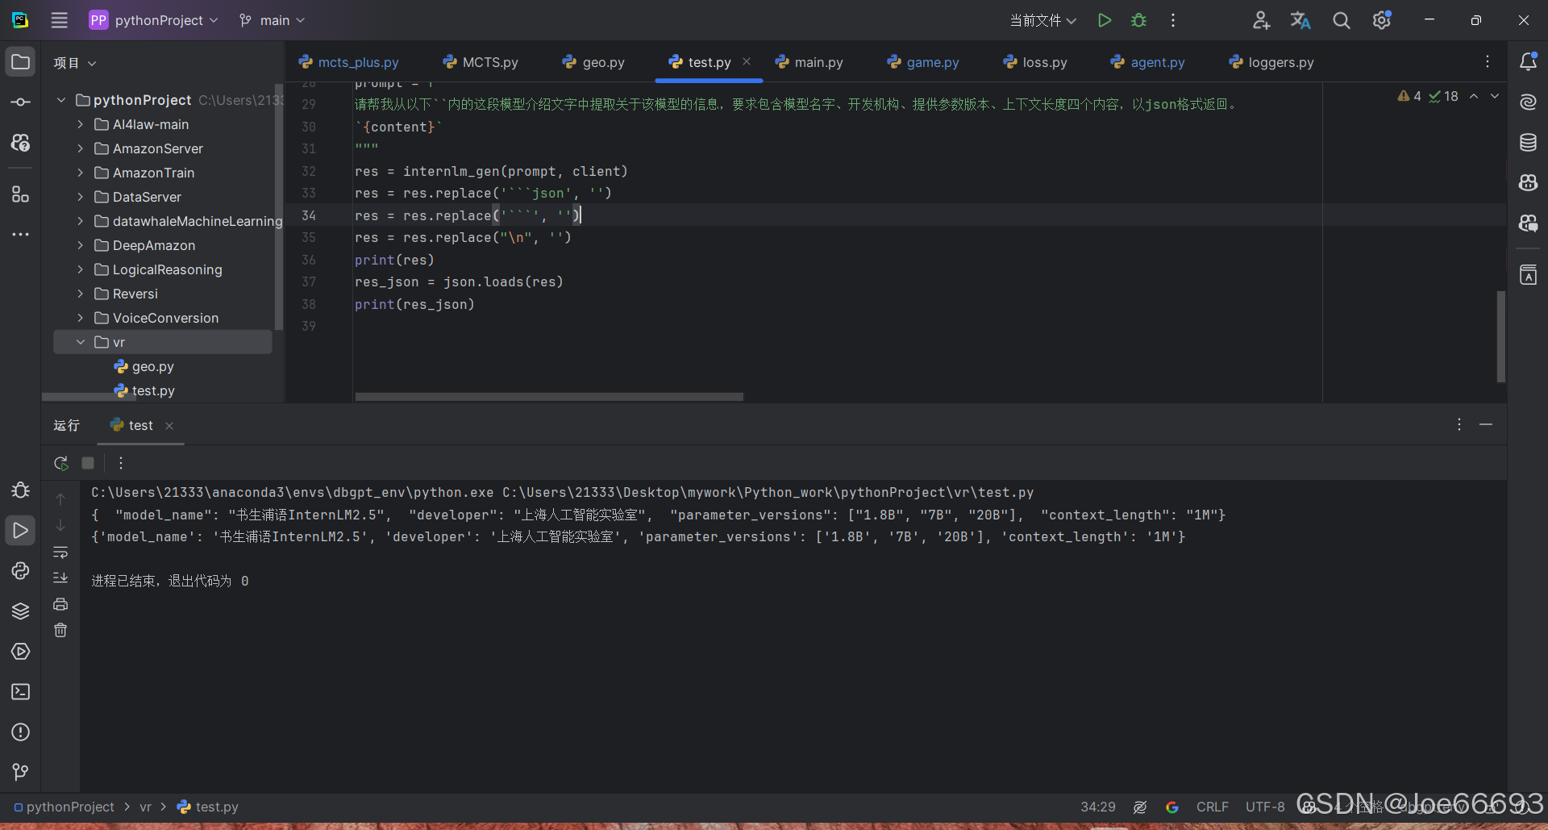Stop the running process

click(88, 463)
